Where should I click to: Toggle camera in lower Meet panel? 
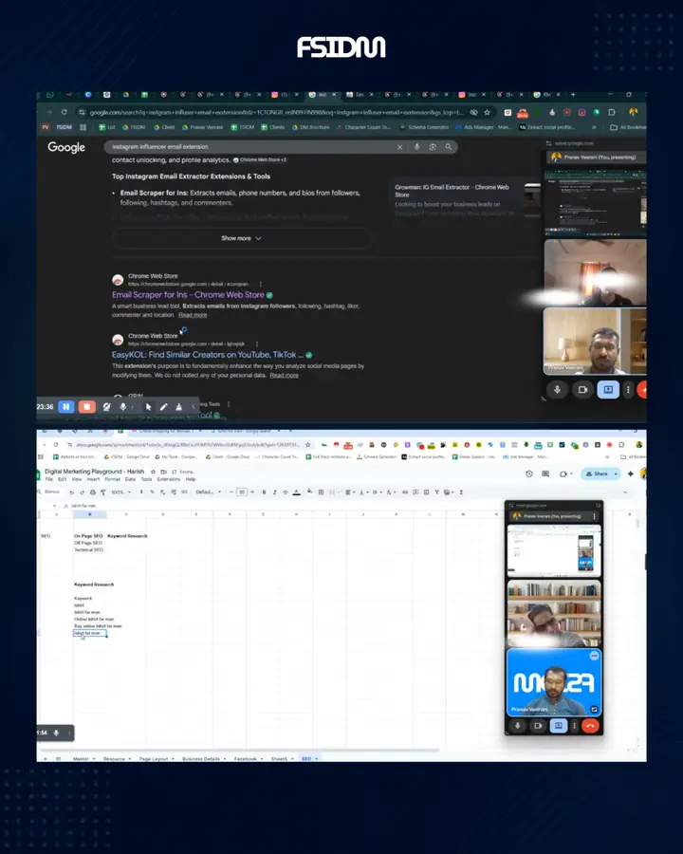click(538, 726)
